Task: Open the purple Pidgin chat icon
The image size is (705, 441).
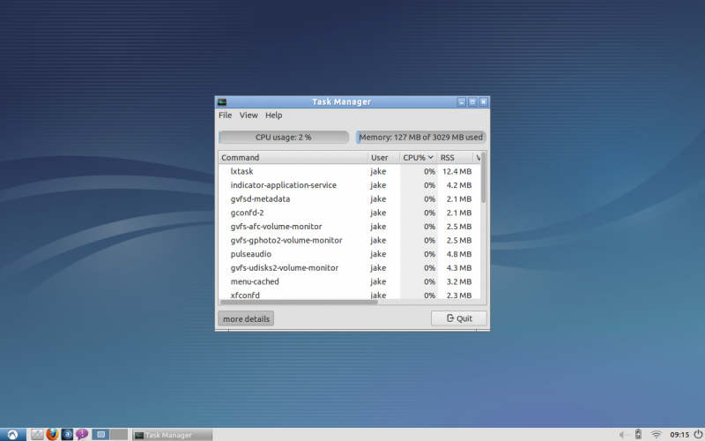Action: [x=81, y=434]
